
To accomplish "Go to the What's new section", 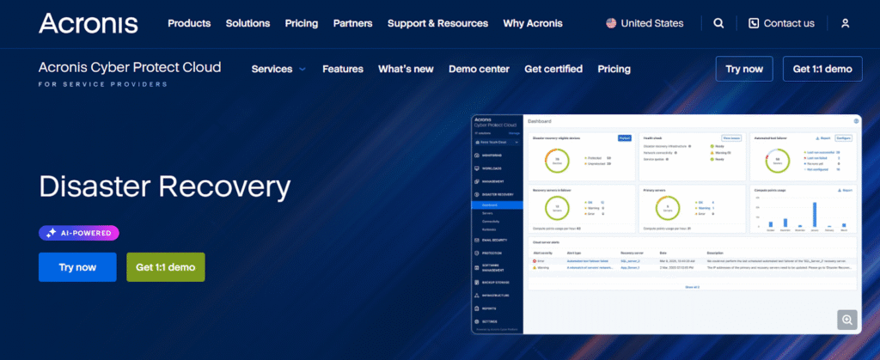I will click(x=406, y=69).
